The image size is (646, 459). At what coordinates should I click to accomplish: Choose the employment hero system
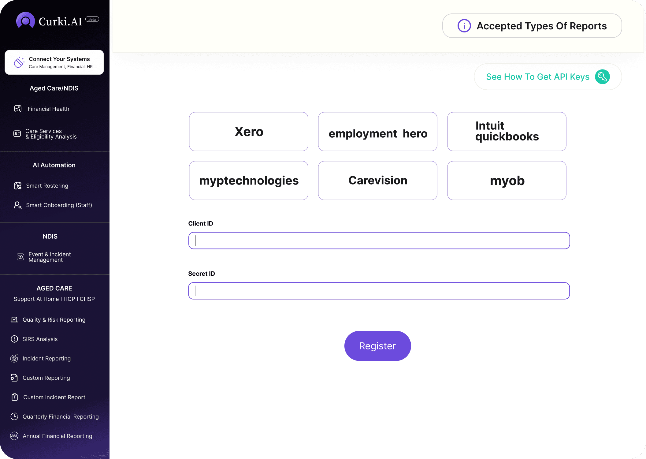[x=377, y=132]
